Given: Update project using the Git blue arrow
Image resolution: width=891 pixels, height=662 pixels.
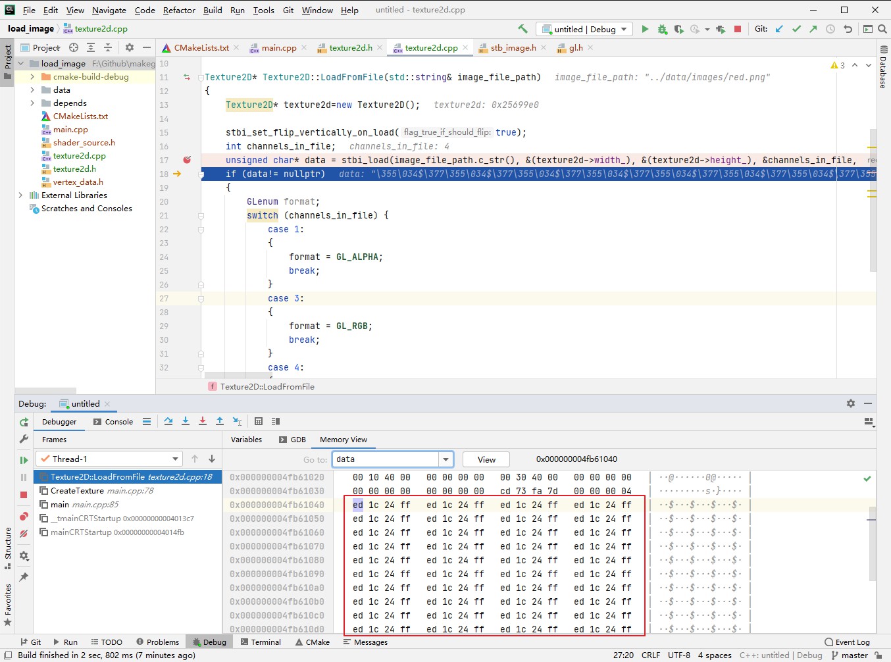Looking at the screenshot, I should [779, 29].
